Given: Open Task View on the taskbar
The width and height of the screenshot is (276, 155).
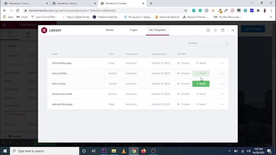Looking at the screenshot, I should tap(94, 151).
